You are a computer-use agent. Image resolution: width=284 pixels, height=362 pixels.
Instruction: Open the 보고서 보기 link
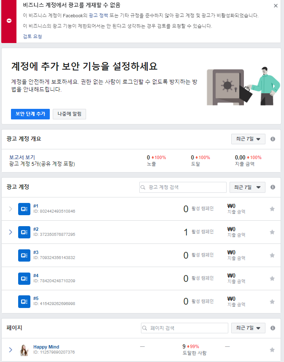(x=22, y=157)
